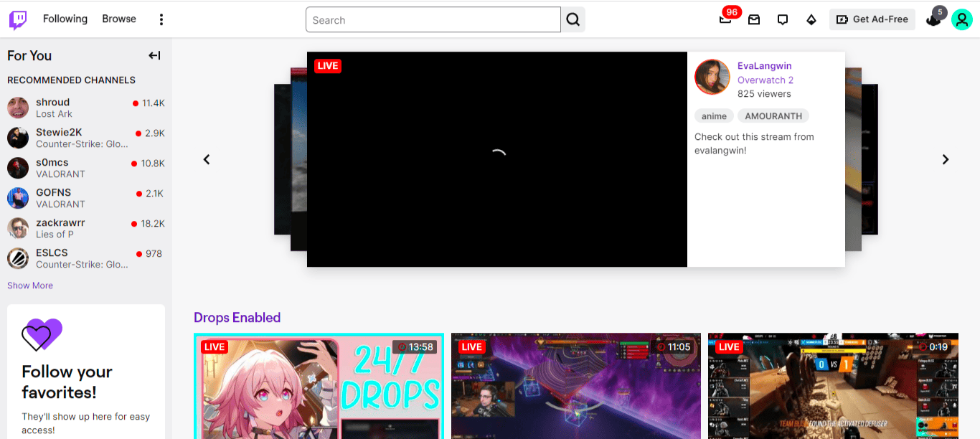The height and width of the screenshot is (439, 980).
Task: Click zackrawrr's 18.2K viewer count
Action: pos(153,224)
